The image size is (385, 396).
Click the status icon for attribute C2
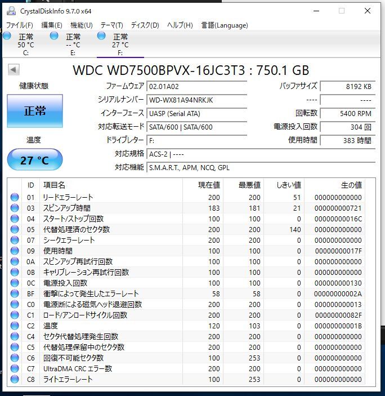coord(15,326)
